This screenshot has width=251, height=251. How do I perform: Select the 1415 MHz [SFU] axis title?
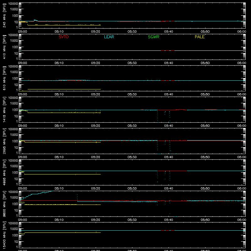pyautogui.click(x=4, y=109)
